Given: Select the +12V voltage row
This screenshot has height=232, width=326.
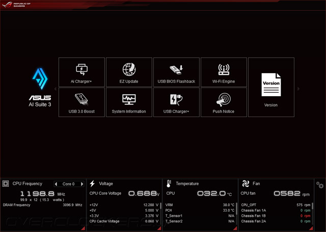Looking at the screenshot, I should click(124, 205).
